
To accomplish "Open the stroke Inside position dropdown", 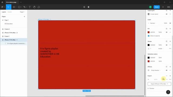I will (x=161, y=48).
